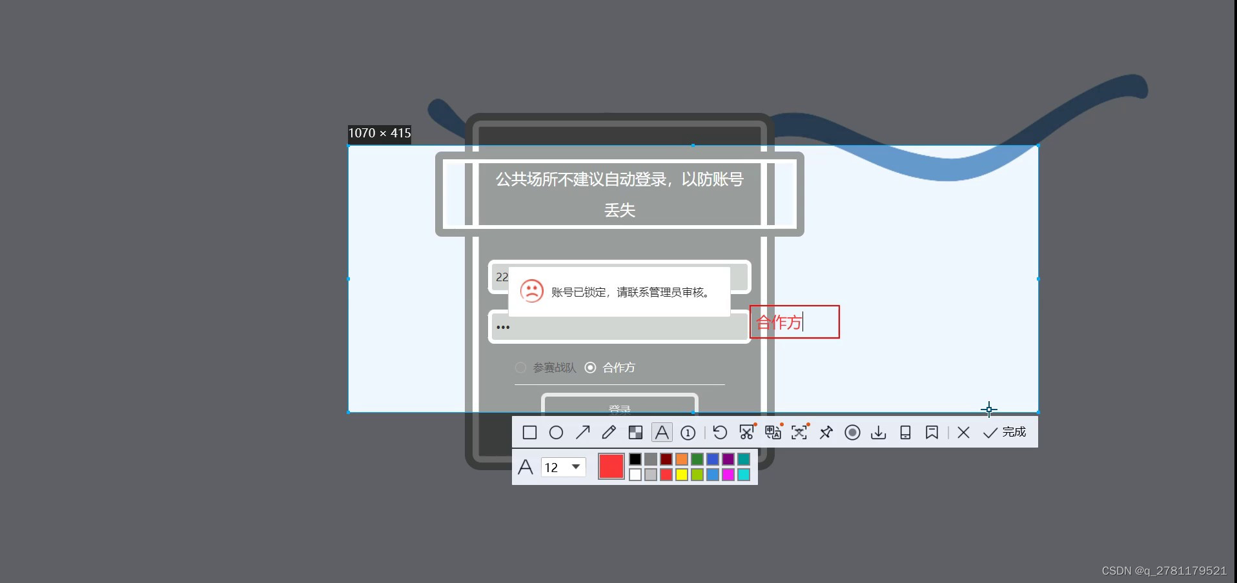Image resolution: width=1237 pixels, height=583 pixels.
Task: Click the red 合作方 text annotation box
Action: [x=794, y=322]
